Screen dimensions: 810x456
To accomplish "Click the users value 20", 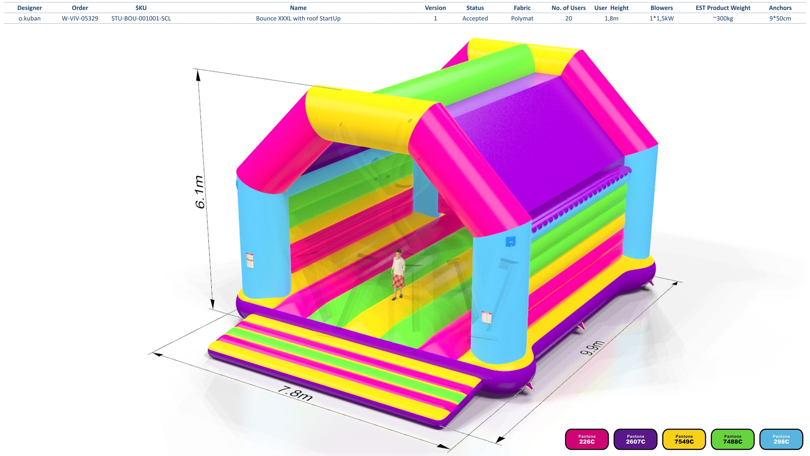I will (x=569, y=18).
